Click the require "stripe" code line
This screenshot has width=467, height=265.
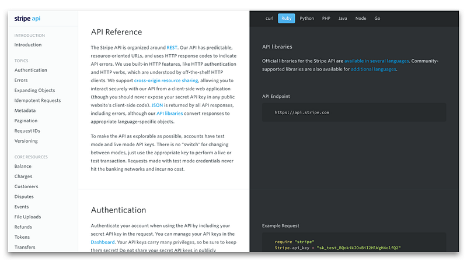[x=294, y=242]
